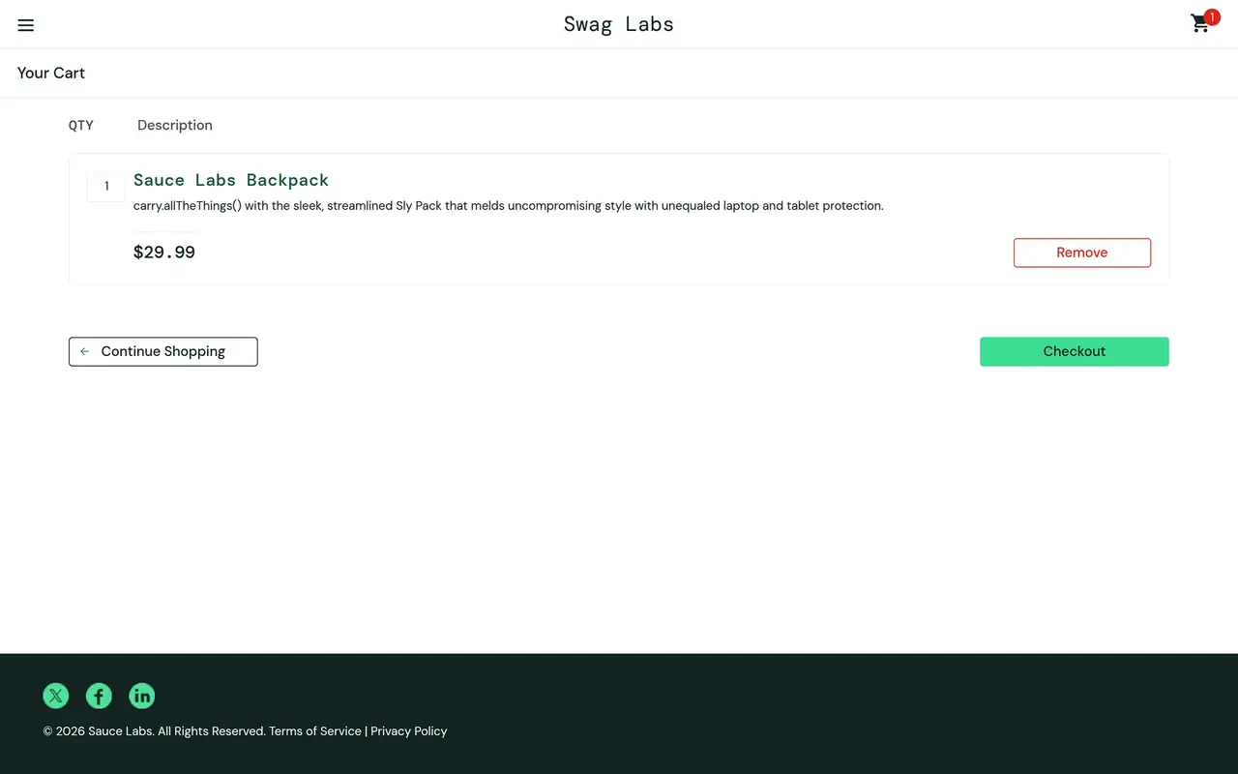Click the $29.99 price
Image resolution: width=1238 pixels, height=774 pixels.
[x=164, y=253]
